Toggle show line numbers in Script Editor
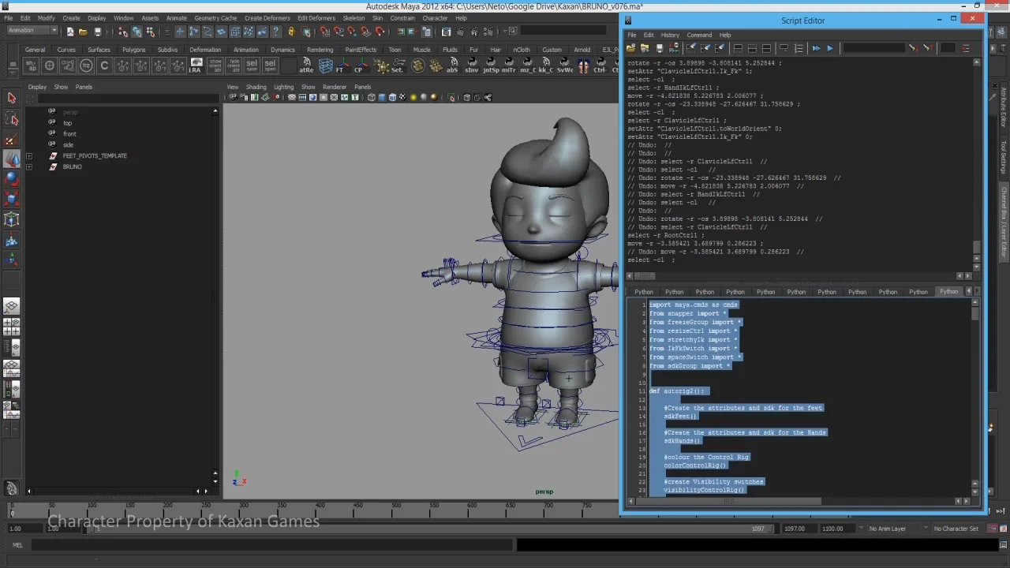Image resolution: width=1010 pixels, height=568 pixels. coord(799,48)
